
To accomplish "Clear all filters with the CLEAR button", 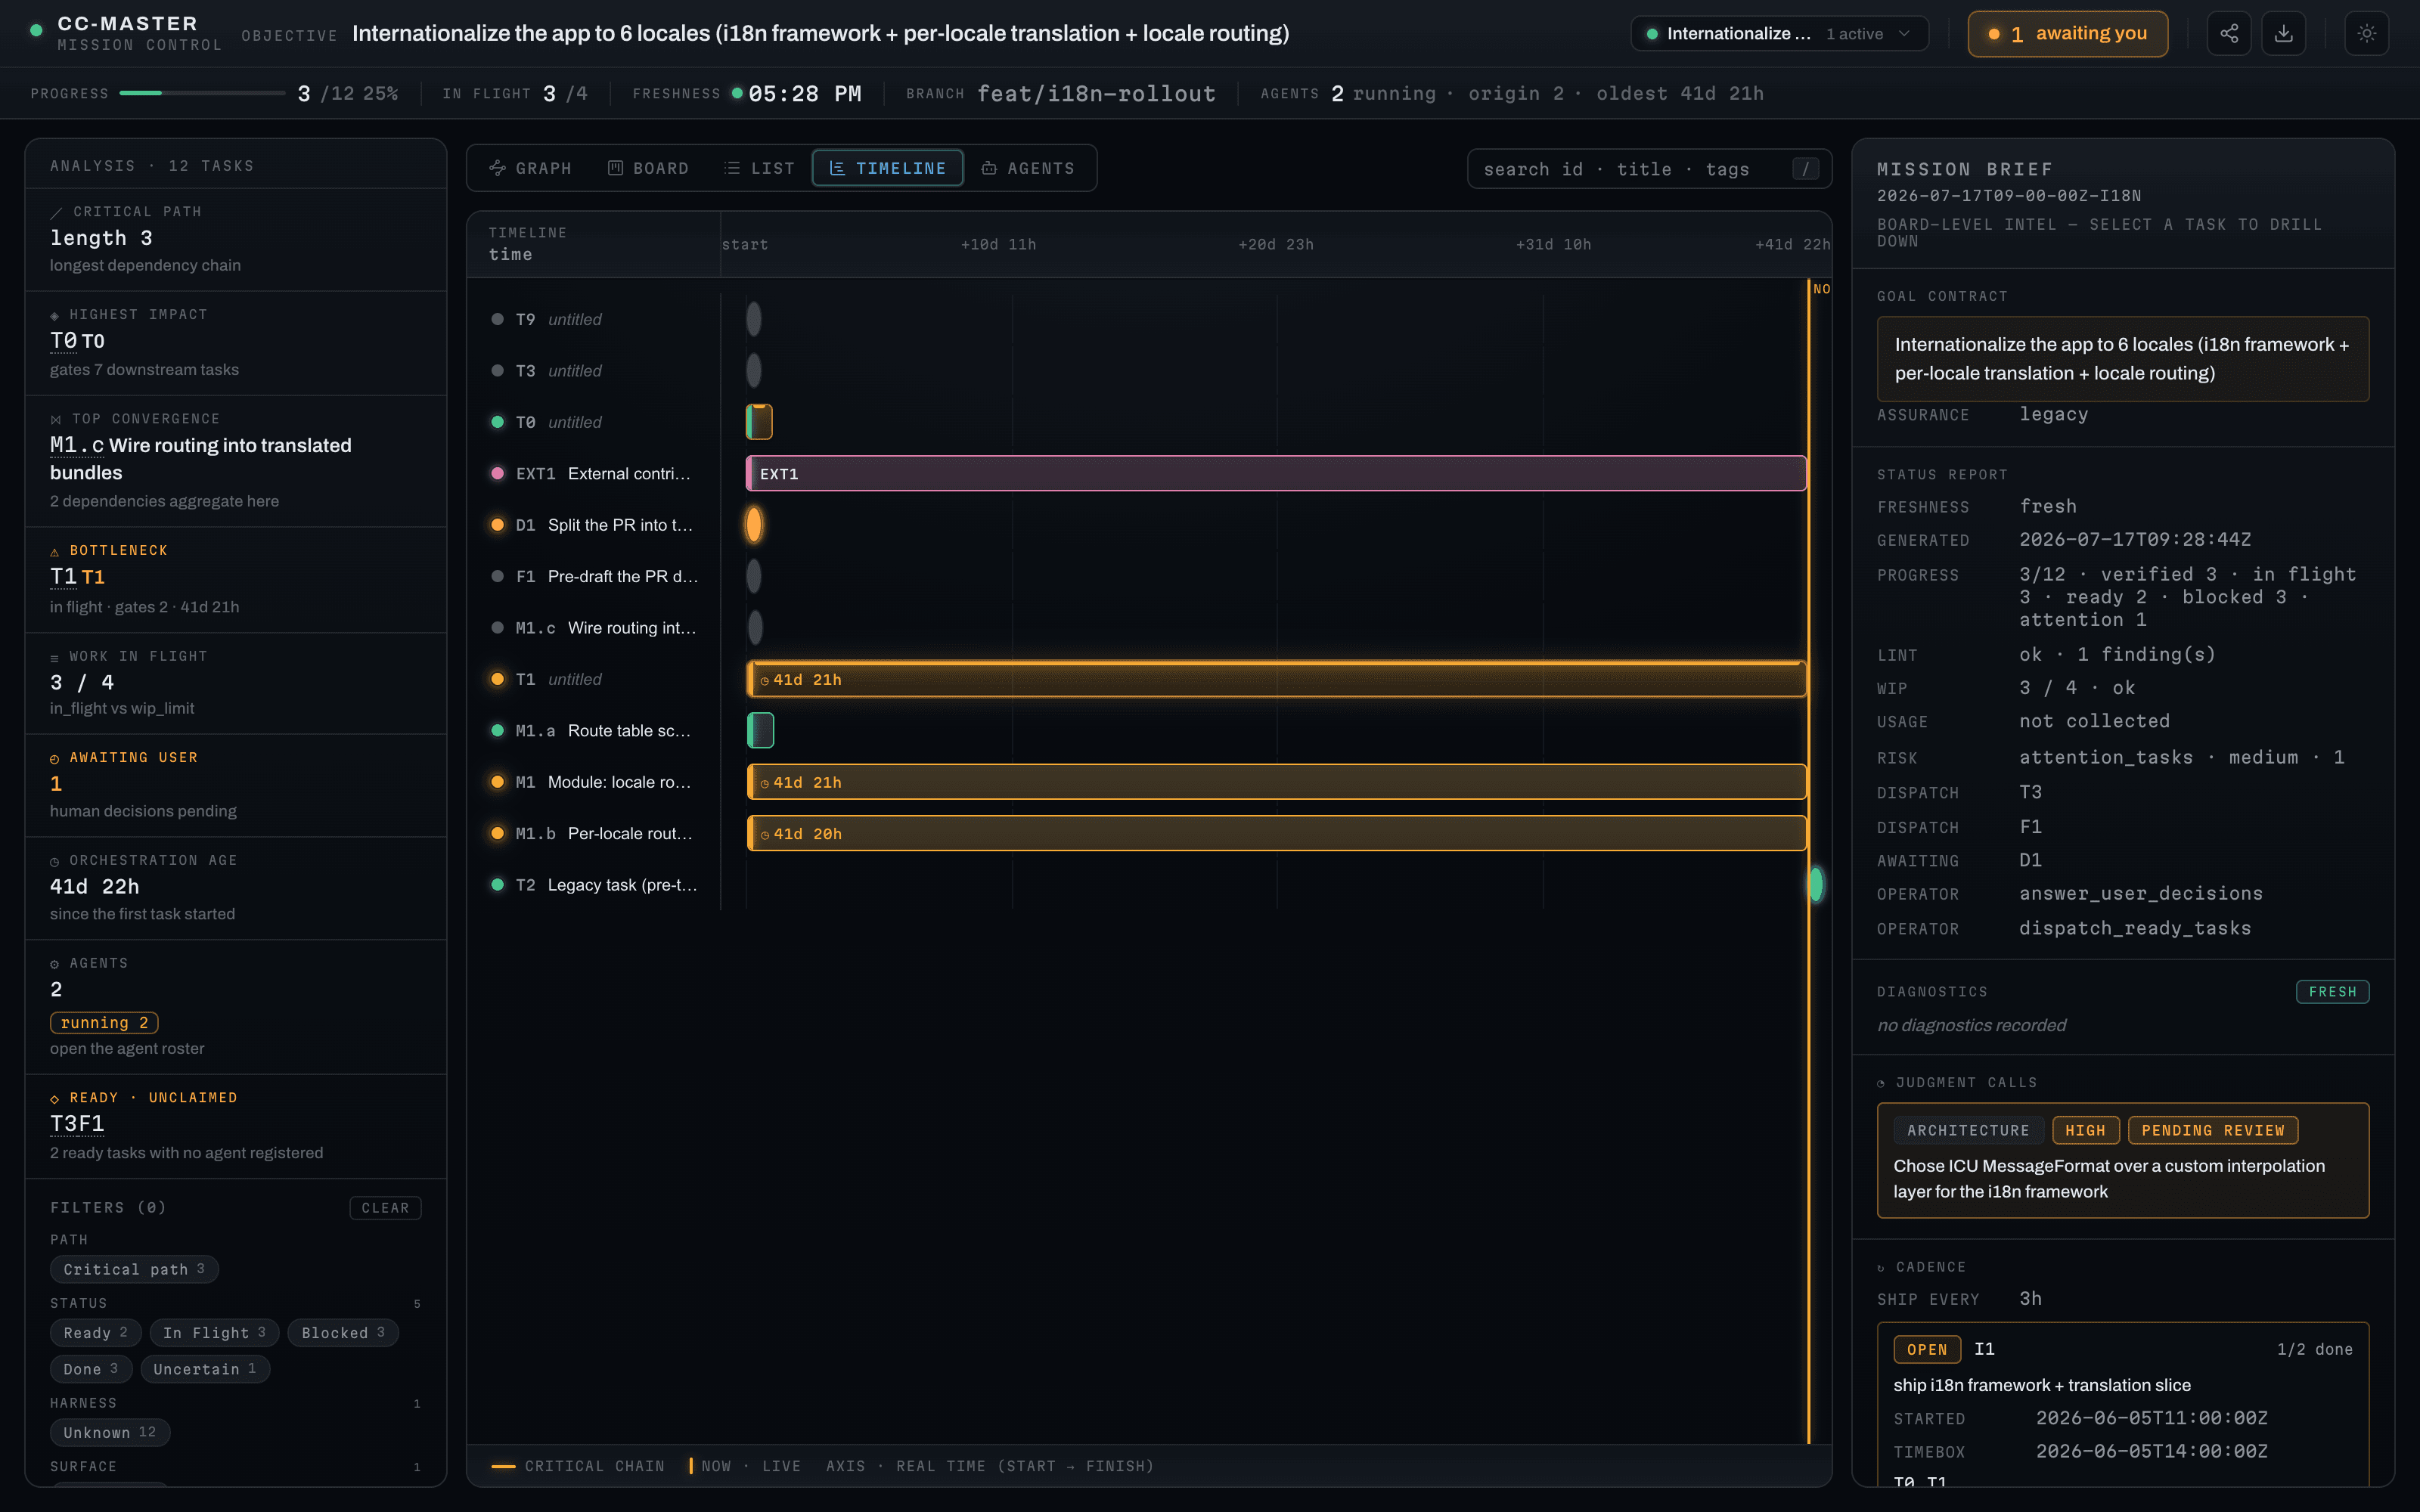I will [385, 1208].
